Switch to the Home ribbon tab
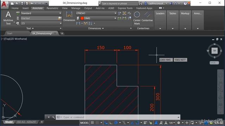The image size is (225, 126). (15, 8)
